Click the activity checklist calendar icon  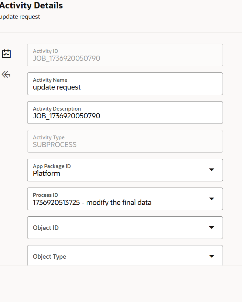click(6, 54)
